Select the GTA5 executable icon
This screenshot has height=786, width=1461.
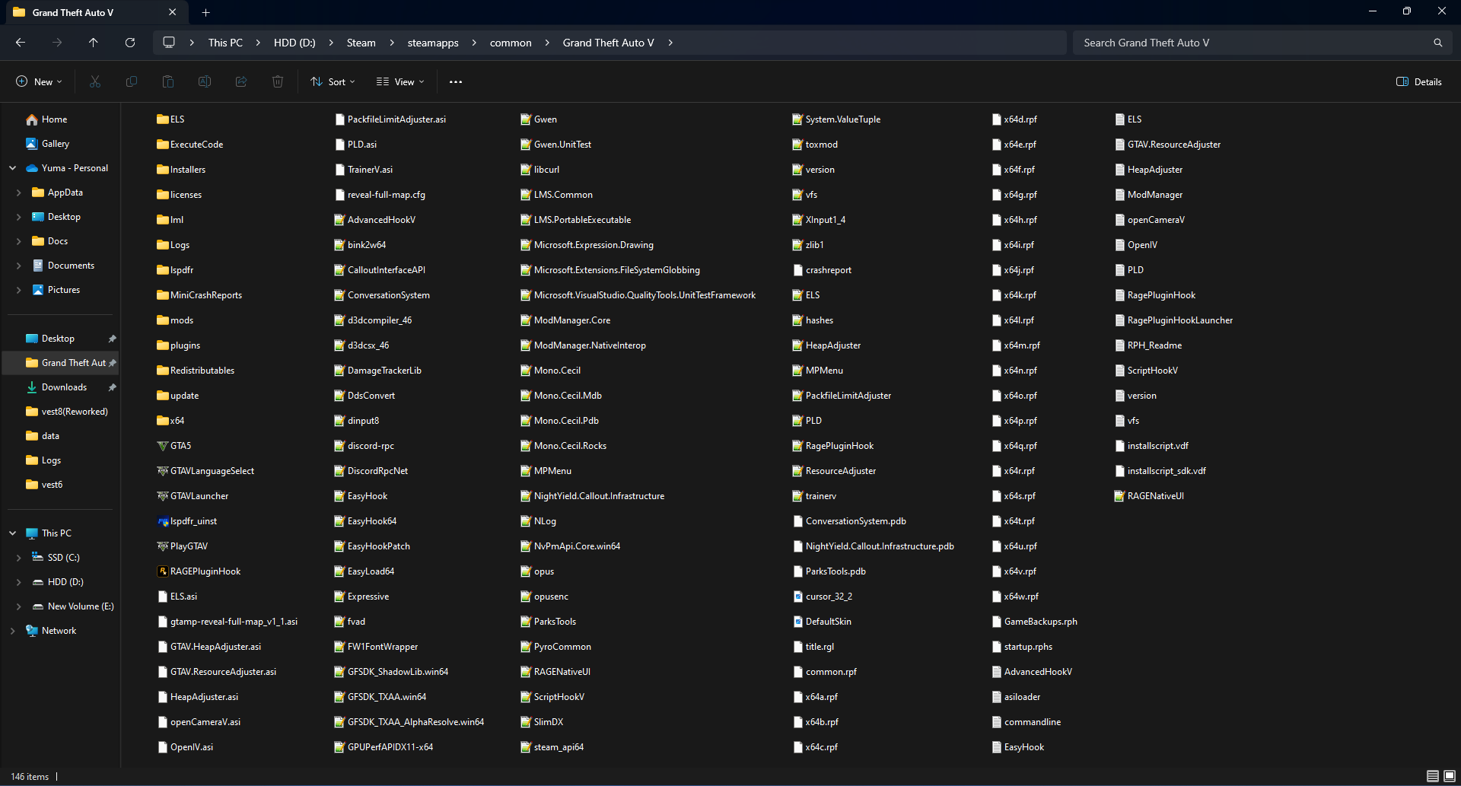coord(162,446)
